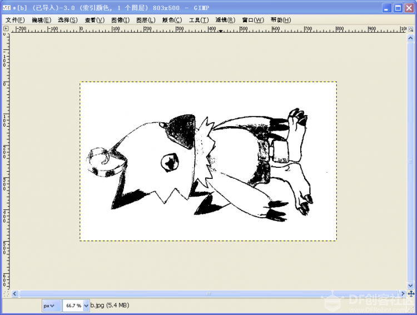Open the 编辑(E) edit menu

(x=41, y=20)
